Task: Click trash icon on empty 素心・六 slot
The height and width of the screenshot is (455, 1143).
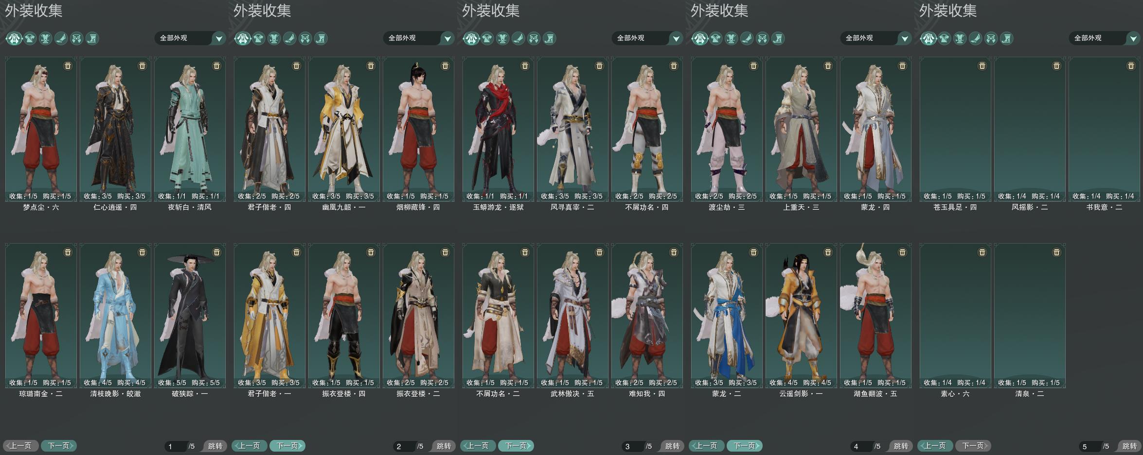Action: click(982, 252)
